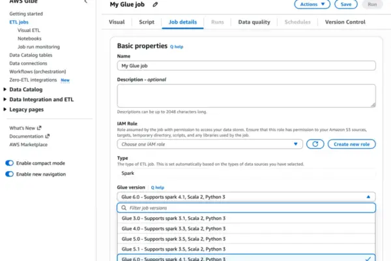Viewport: 391px width, 261px height.
Task: Select Glue 4.0 - Supports spark 3.3 option
Action: 246,228
